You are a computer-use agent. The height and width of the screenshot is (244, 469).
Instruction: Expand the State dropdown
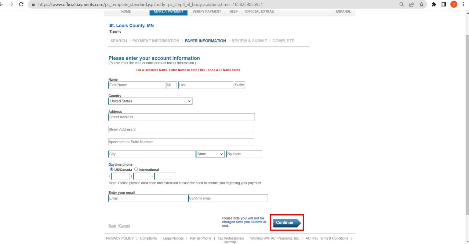tap(210, 154)
